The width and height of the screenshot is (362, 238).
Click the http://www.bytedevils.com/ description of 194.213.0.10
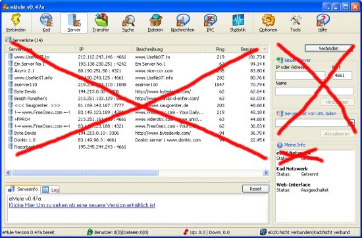(163, 133)
